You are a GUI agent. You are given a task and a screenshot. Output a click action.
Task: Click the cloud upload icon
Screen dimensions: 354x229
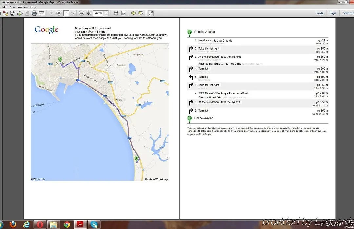[20, 13]
